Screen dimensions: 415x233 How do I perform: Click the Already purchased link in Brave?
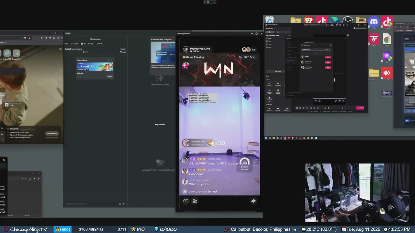(52, 138)
